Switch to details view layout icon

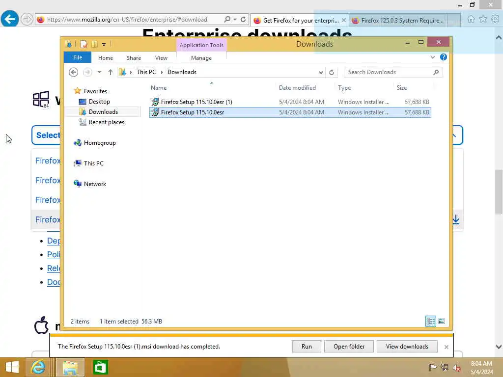point(430,321)
